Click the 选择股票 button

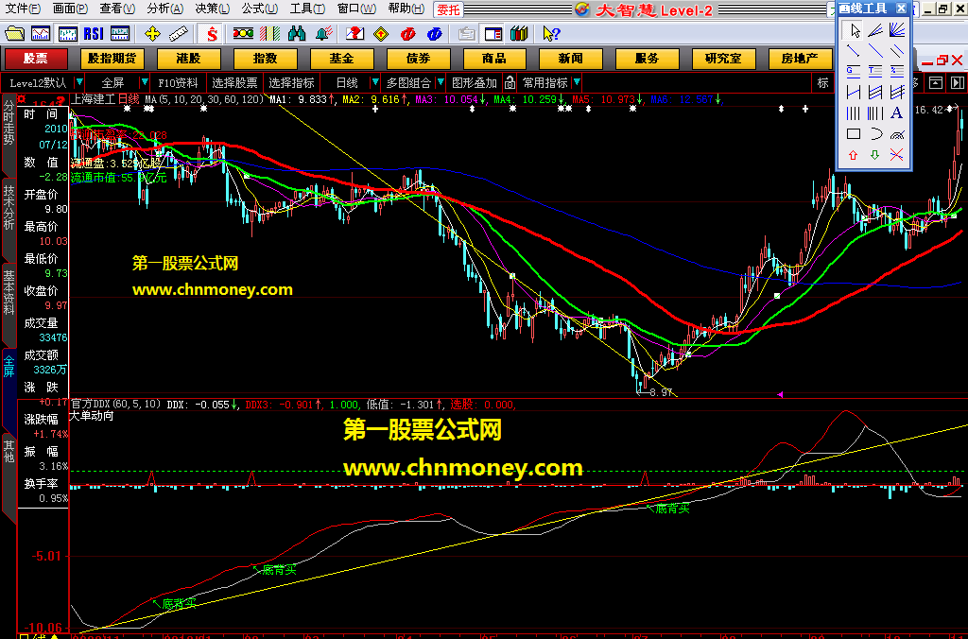(235, 82)
